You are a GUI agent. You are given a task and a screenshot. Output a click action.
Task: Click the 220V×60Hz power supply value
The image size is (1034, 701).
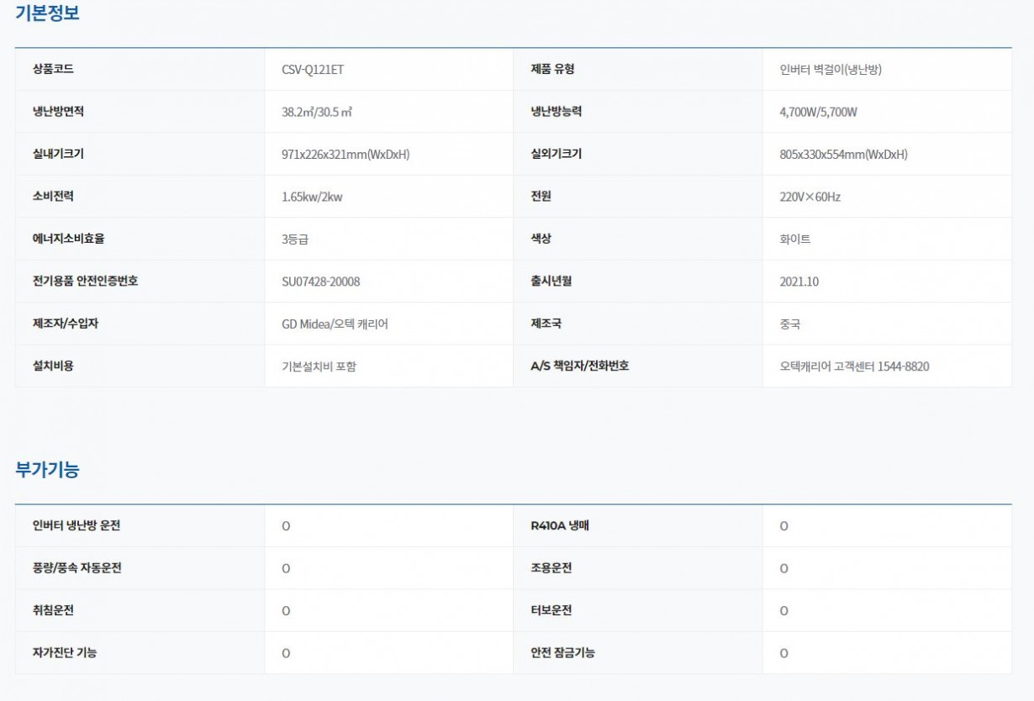click(x=810, y=197)
